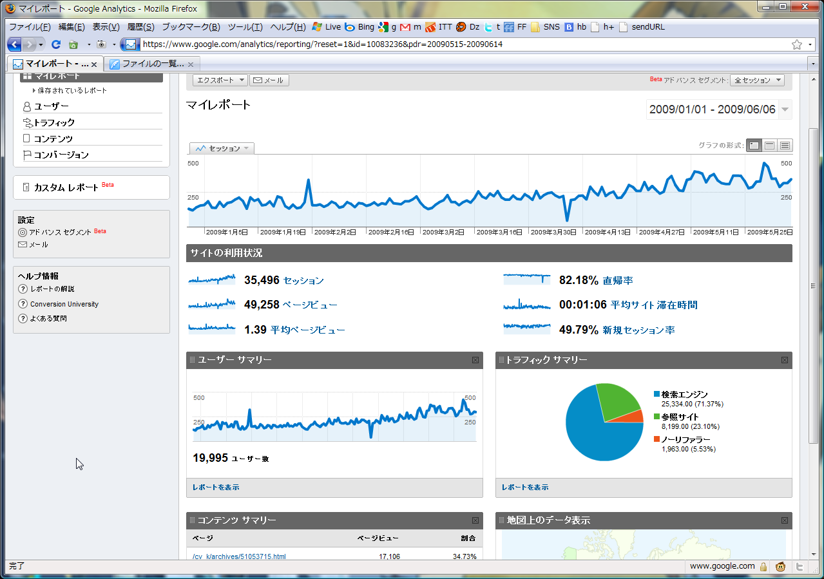Open カスタム レポート in sidebar
This screenshot has width=824, height=579.
tap(66, 187)
